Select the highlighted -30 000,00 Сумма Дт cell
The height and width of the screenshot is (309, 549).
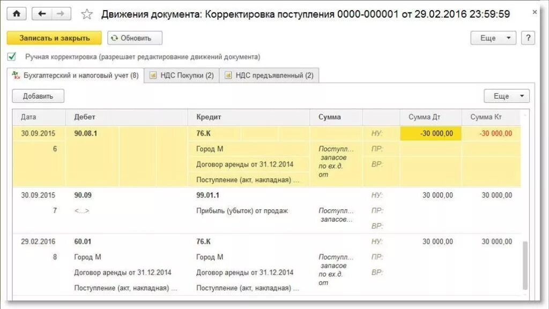point(431,133)
